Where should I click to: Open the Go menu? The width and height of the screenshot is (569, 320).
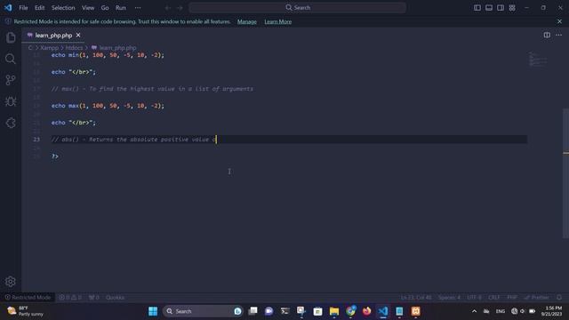(x=105, y=8)
